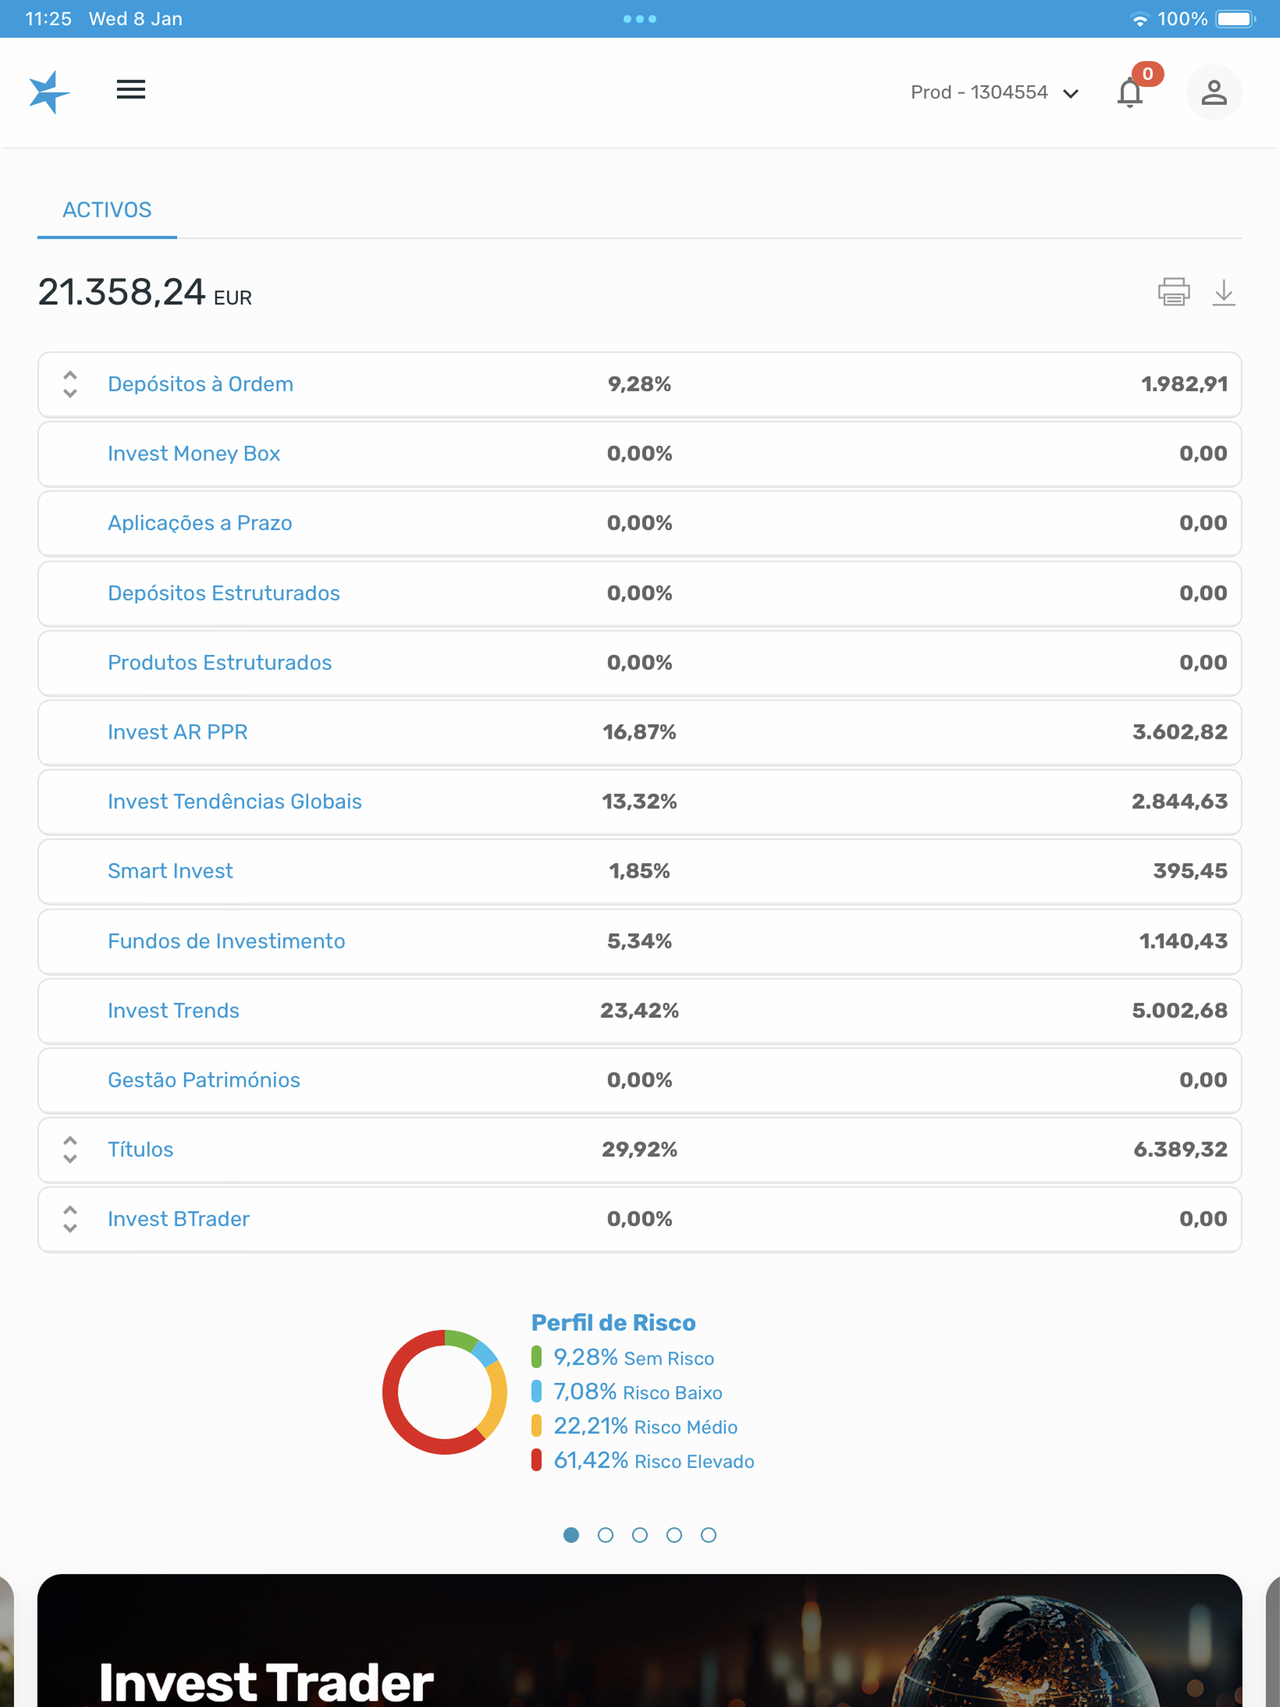The width and height of the screenshot is (1280, 1707).
Task: Click the 22,21% Risco Médio label
Action: point(646,1426)
